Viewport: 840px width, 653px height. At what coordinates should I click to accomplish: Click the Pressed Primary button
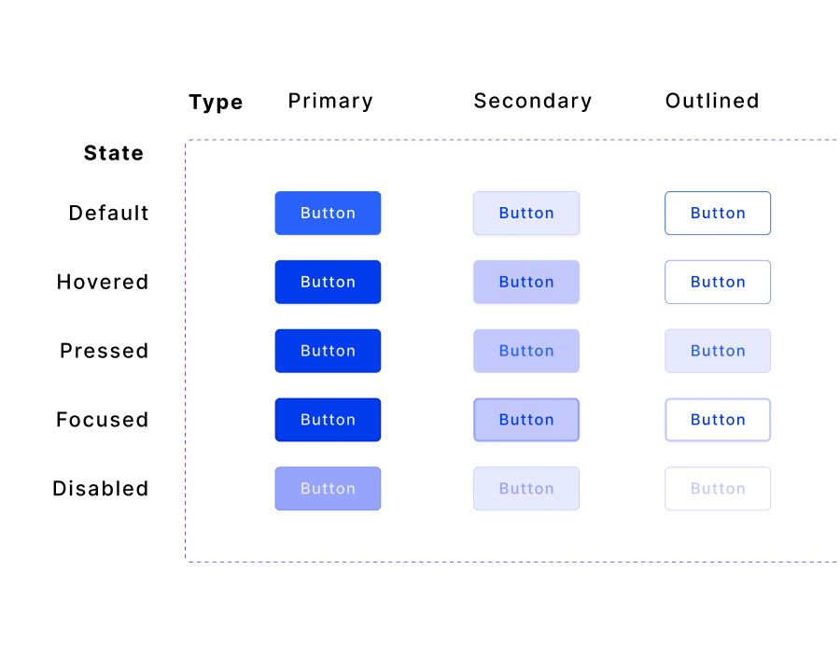(x=328, y=351)
